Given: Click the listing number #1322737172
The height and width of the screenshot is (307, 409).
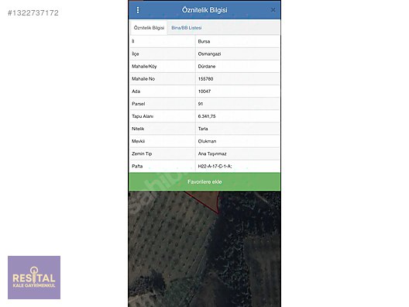Looking at the screenshot, I should tap(33, 12).
